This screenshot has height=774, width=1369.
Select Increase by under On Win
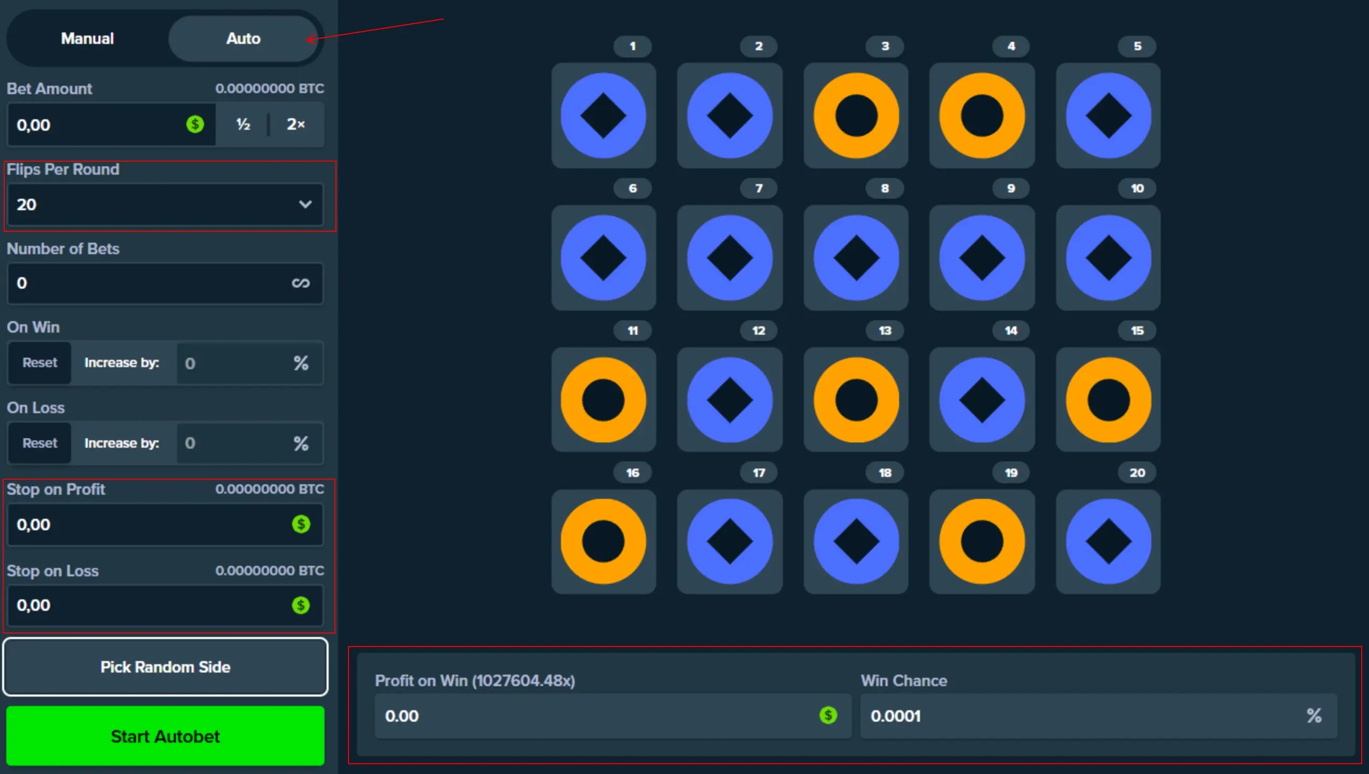click(122, 363)
